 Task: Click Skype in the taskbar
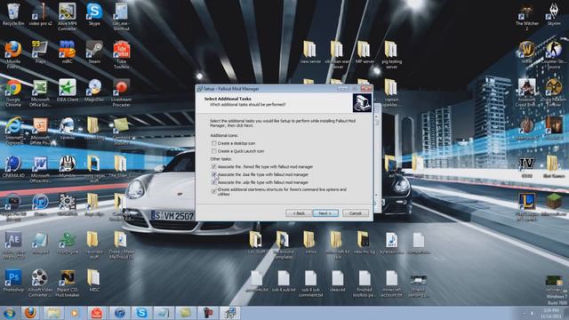(x=141, y=313)
